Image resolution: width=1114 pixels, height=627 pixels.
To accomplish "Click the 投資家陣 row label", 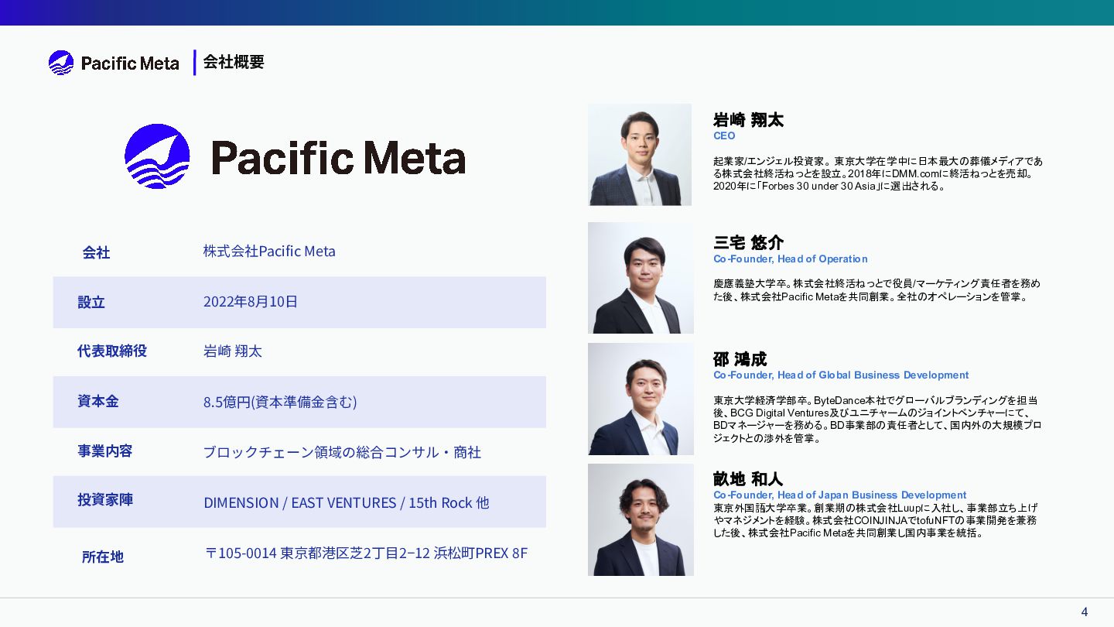I will [x=104, y=500].
